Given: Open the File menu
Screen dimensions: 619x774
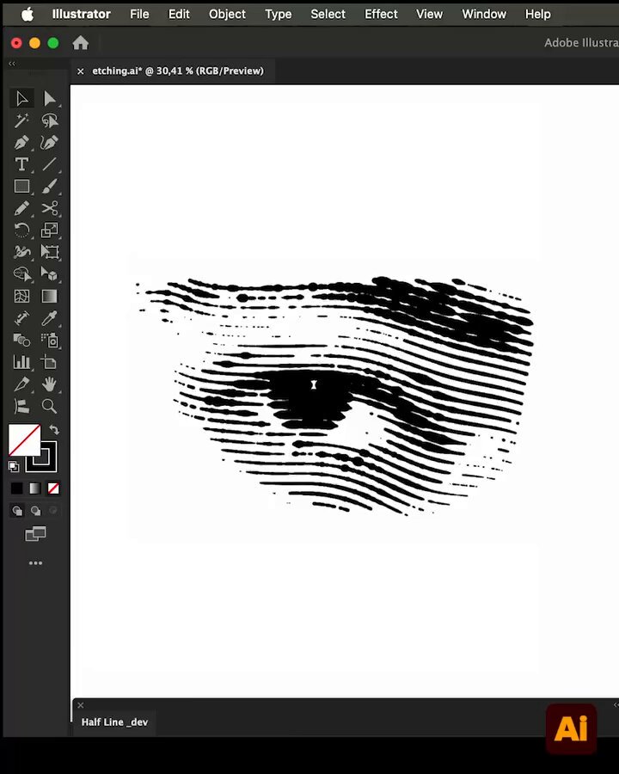Looking at the screenshot, I should [x=139, y=14].
